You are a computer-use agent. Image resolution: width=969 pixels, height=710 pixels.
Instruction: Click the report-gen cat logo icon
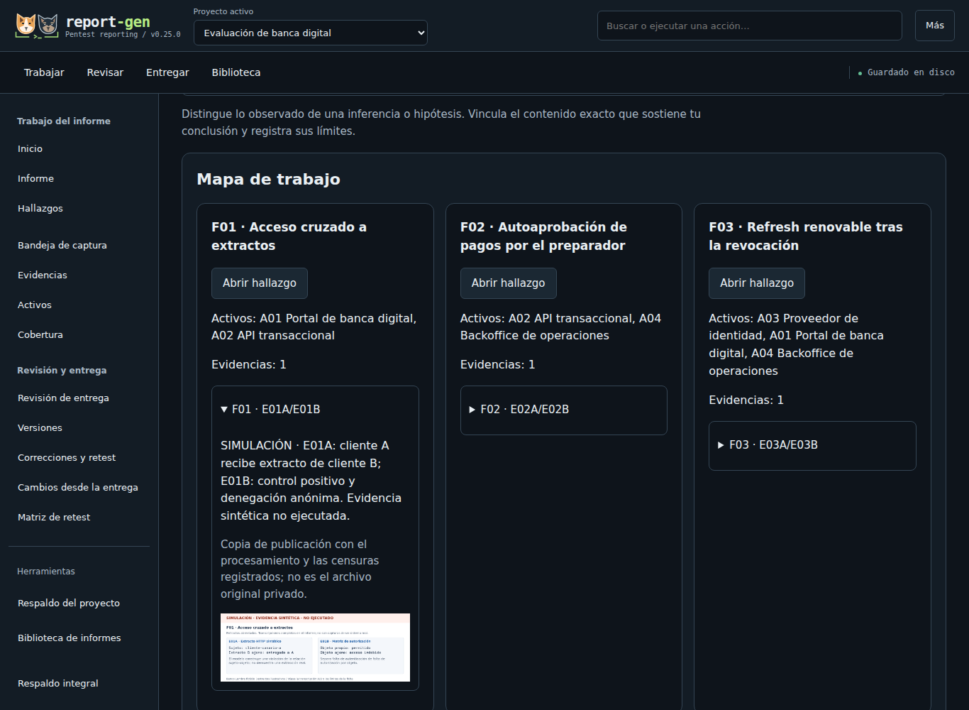point(37,26)
